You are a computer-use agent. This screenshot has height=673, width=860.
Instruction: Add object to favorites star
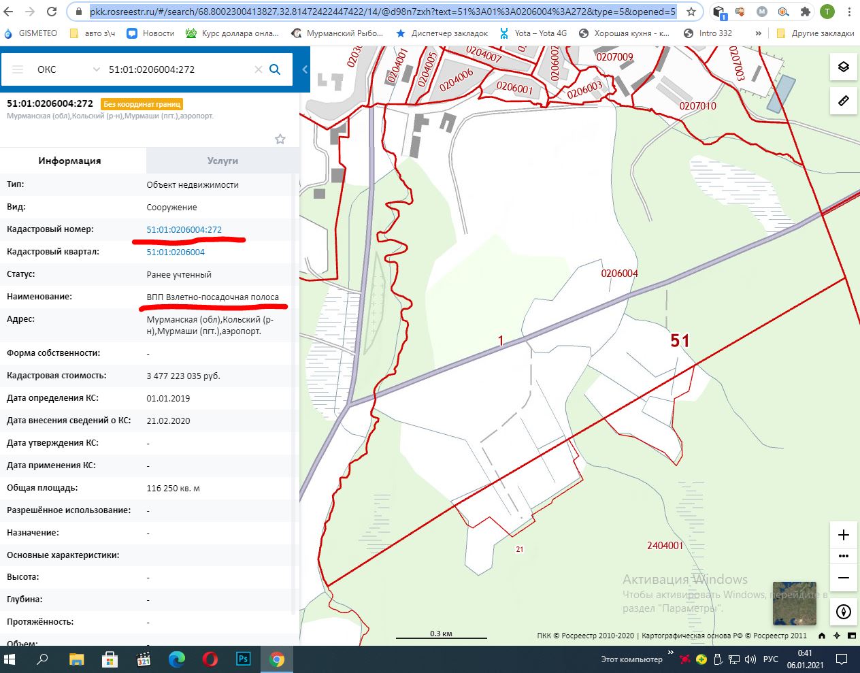click(280, 139)
